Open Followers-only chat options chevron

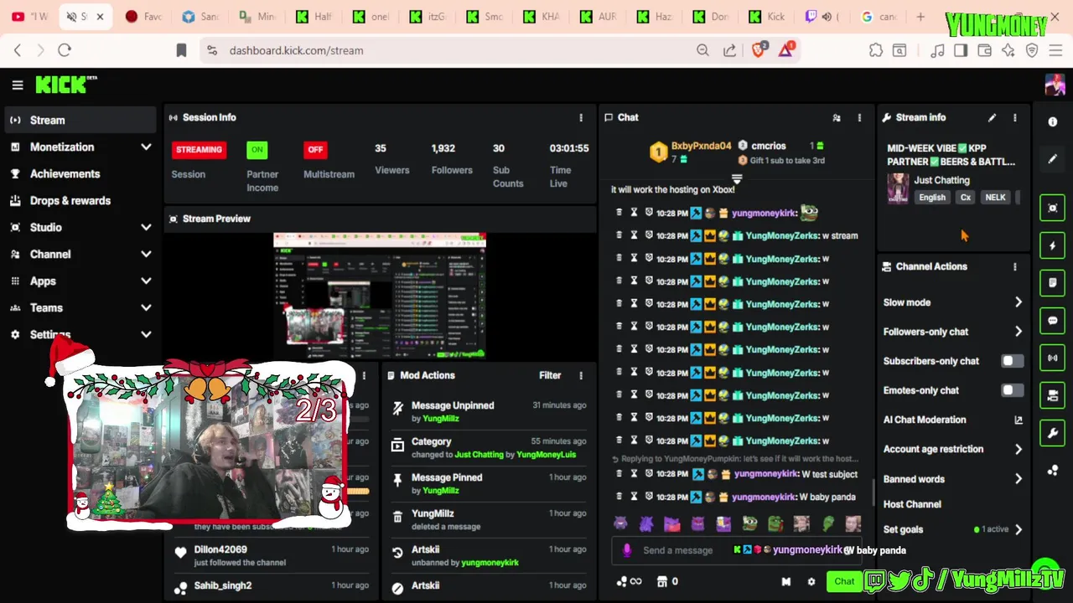tap(1019, 332)
